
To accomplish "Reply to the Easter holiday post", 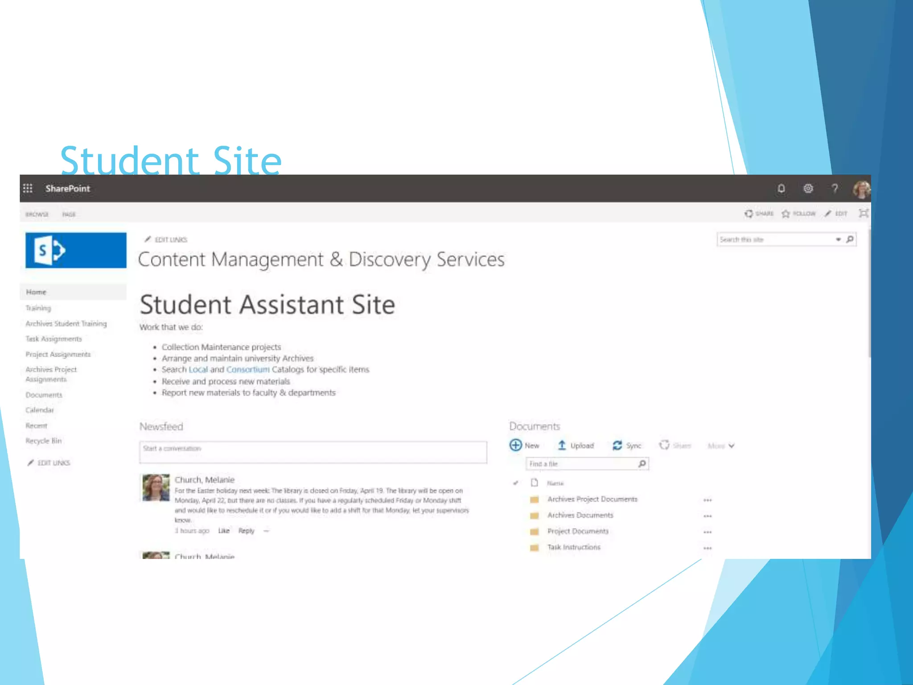I will pos(246,531).
